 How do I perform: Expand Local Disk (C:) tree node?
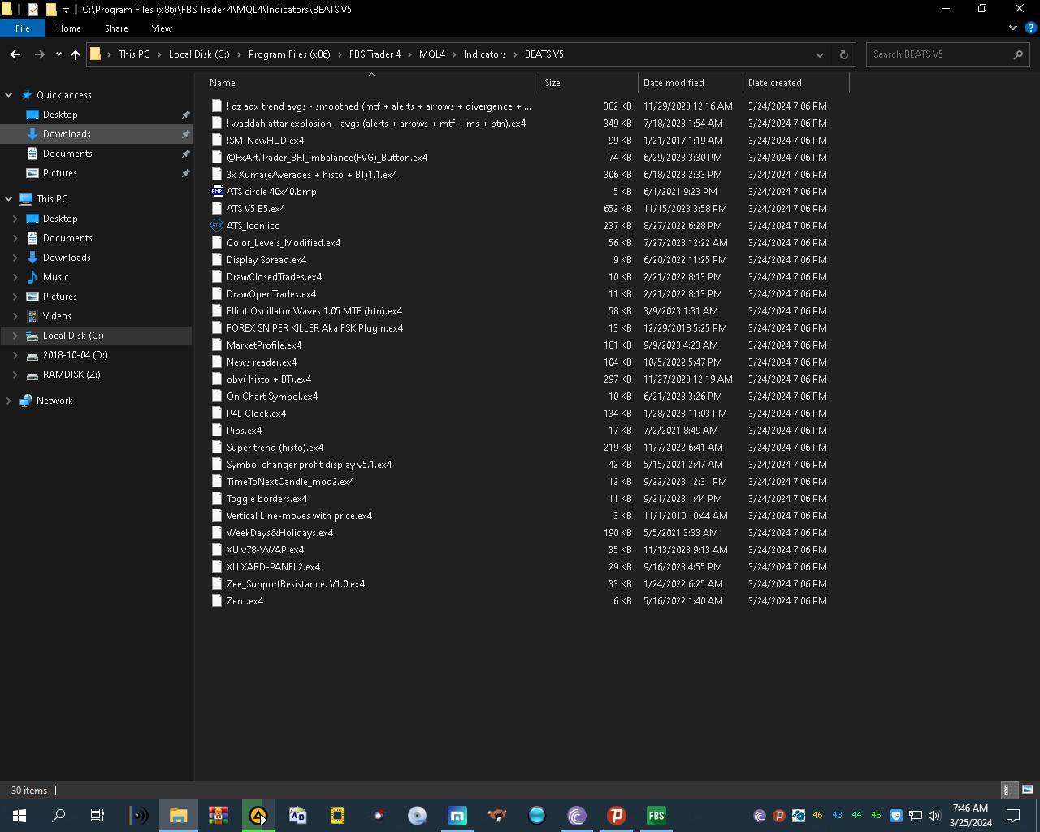tap(15, 336)
